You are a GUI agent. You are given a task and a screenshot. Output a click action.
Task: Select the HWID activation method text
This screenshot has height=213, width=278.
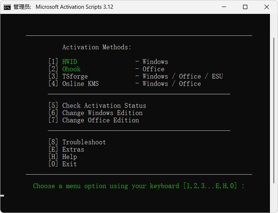click(x=69, y=62)
